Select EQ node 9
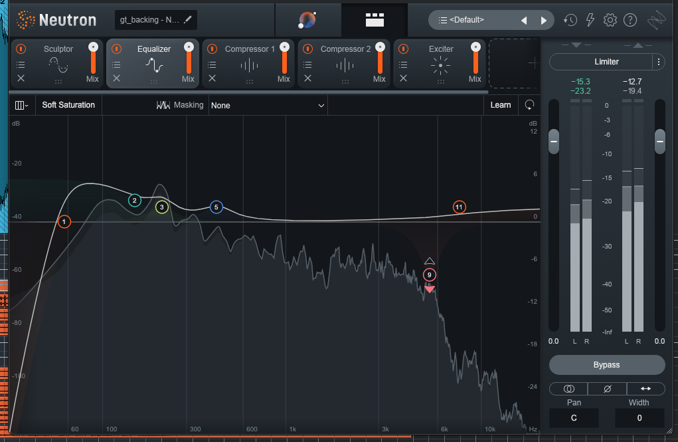Viewport: 678px width, 442px height. (430, 275)
